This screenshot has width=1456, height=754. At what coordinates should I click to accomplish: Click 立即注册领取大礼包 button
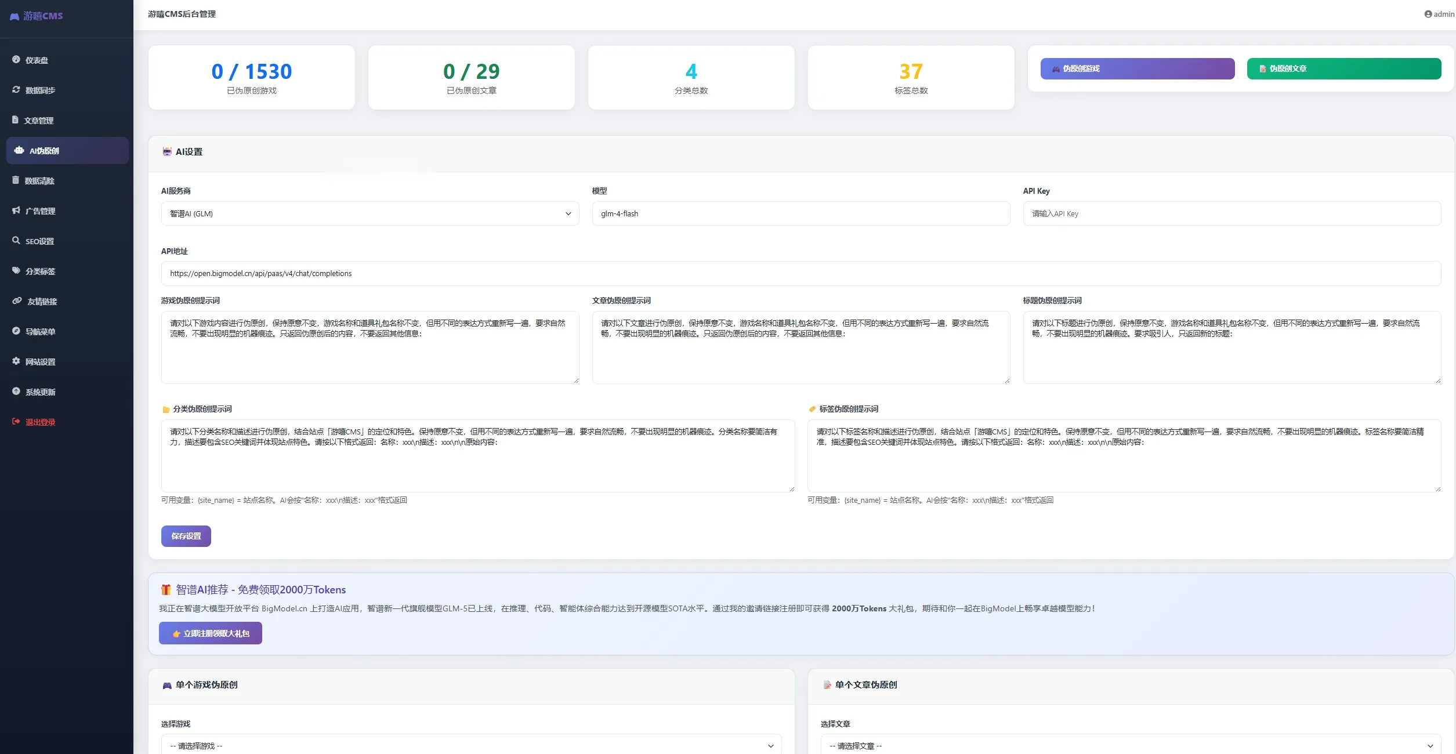210,633
